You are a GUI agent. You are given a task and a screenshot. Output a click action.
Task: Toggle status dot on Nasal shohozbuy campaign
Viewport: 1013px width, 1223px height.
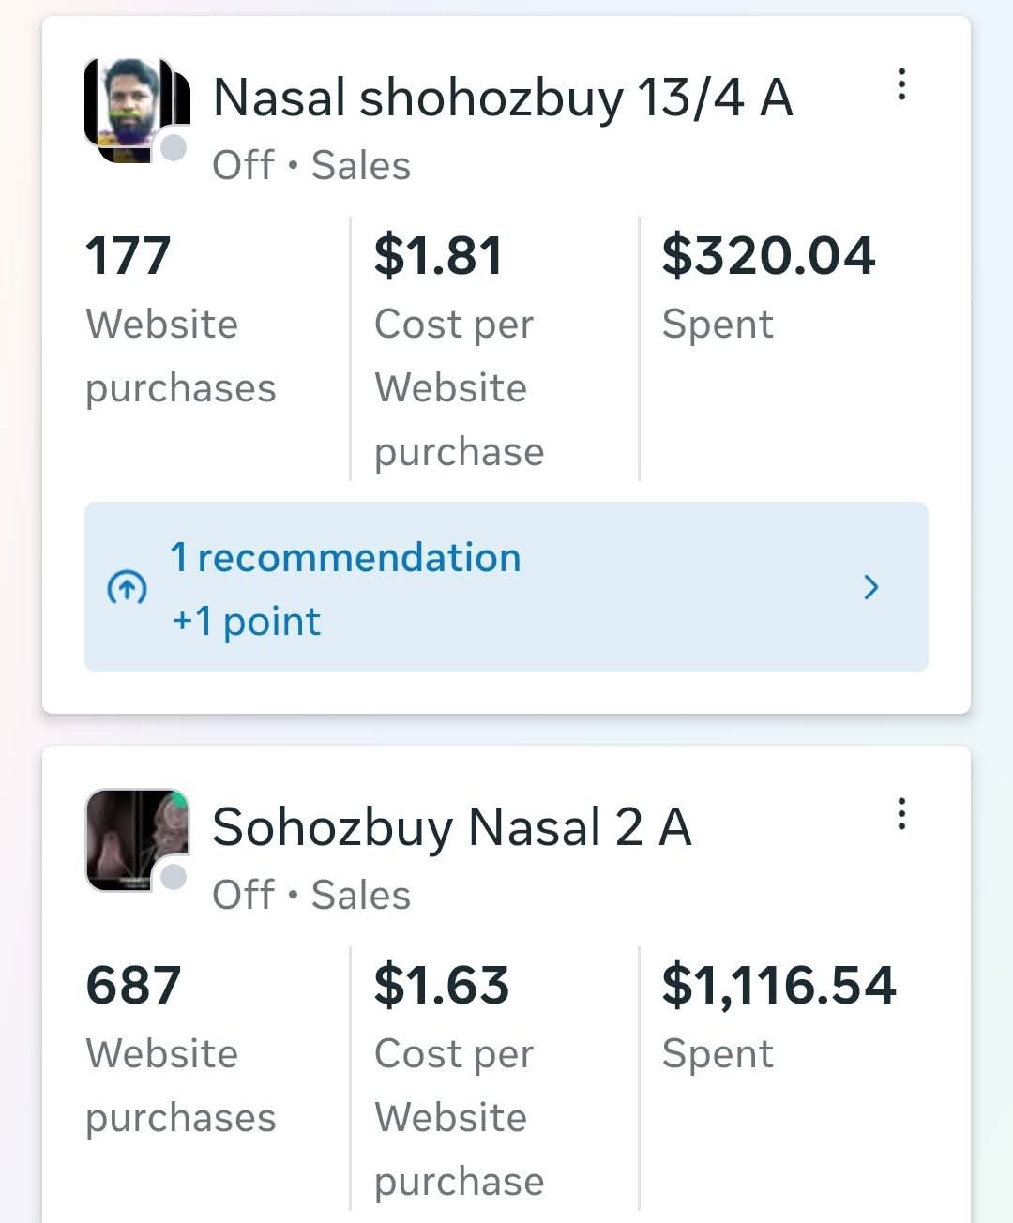tap(174, 148)
